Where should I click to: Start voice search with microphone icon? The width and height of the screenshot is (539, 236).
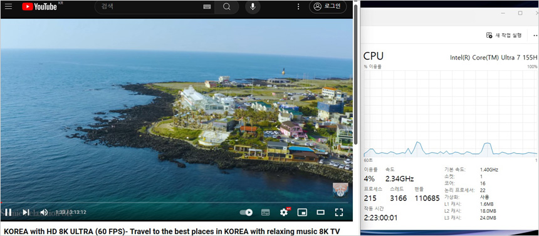pyautogui.click(x=253, y=6)
